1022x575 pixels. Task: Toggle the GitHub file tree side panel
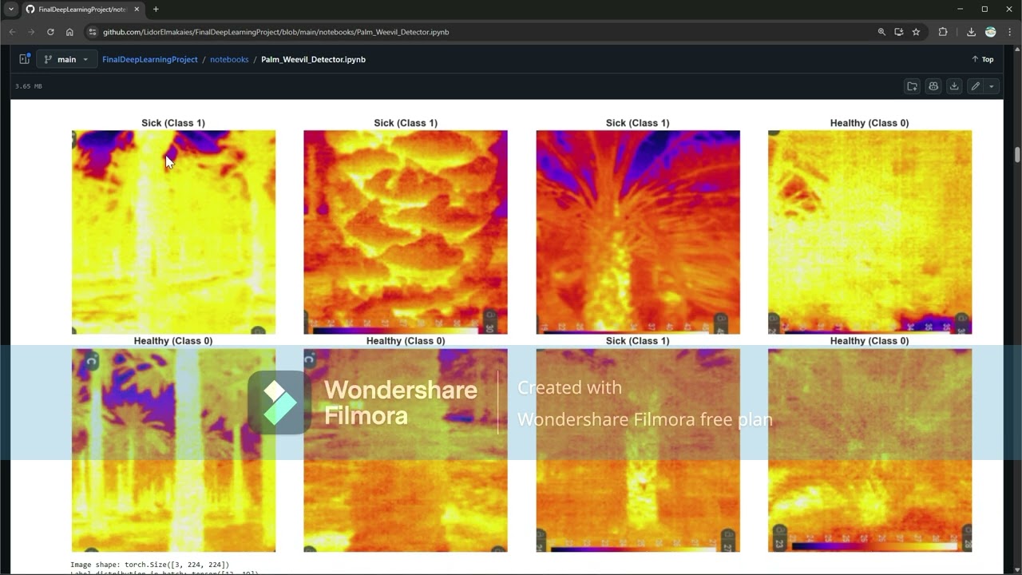coord(25,59)
